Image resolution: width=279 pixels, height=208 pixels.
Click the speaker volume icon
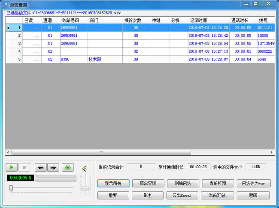85,168
